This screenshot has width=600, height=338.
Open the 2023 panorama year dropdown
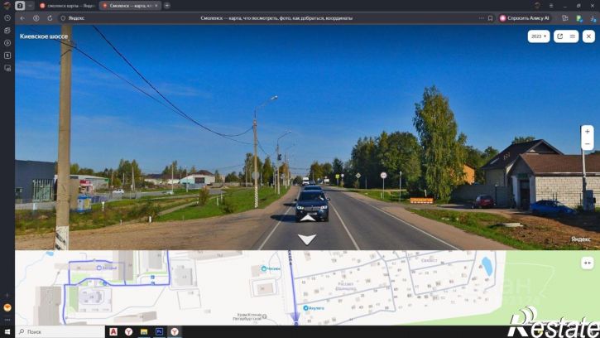tap(539, 36)
